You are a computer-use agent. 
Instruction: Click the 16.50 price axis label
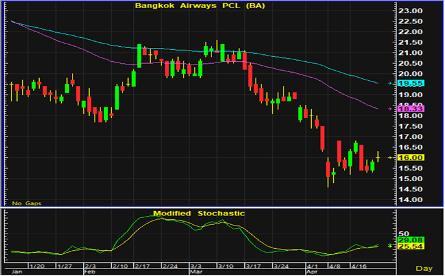click(410, 147)
